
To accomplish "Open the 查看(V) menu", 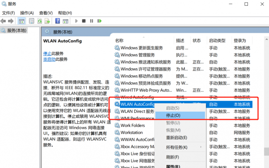I will 46,13.
